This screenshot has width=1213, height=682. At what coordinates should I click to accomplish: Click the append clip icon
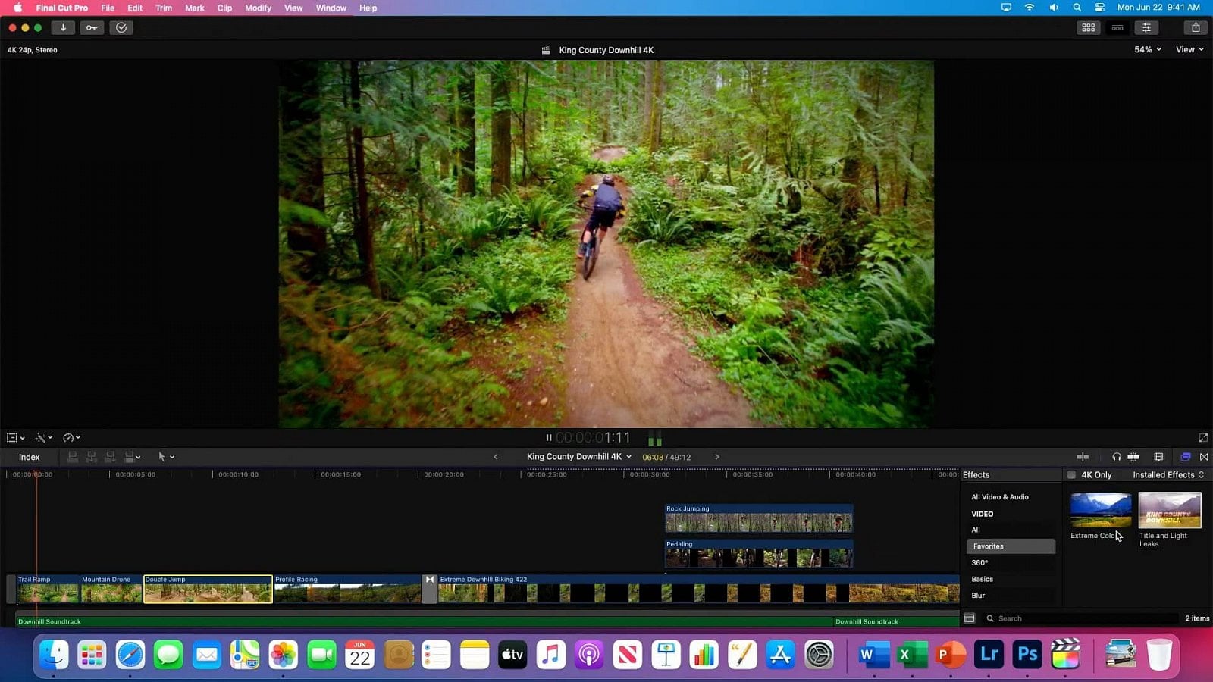[x=110, y=457]
